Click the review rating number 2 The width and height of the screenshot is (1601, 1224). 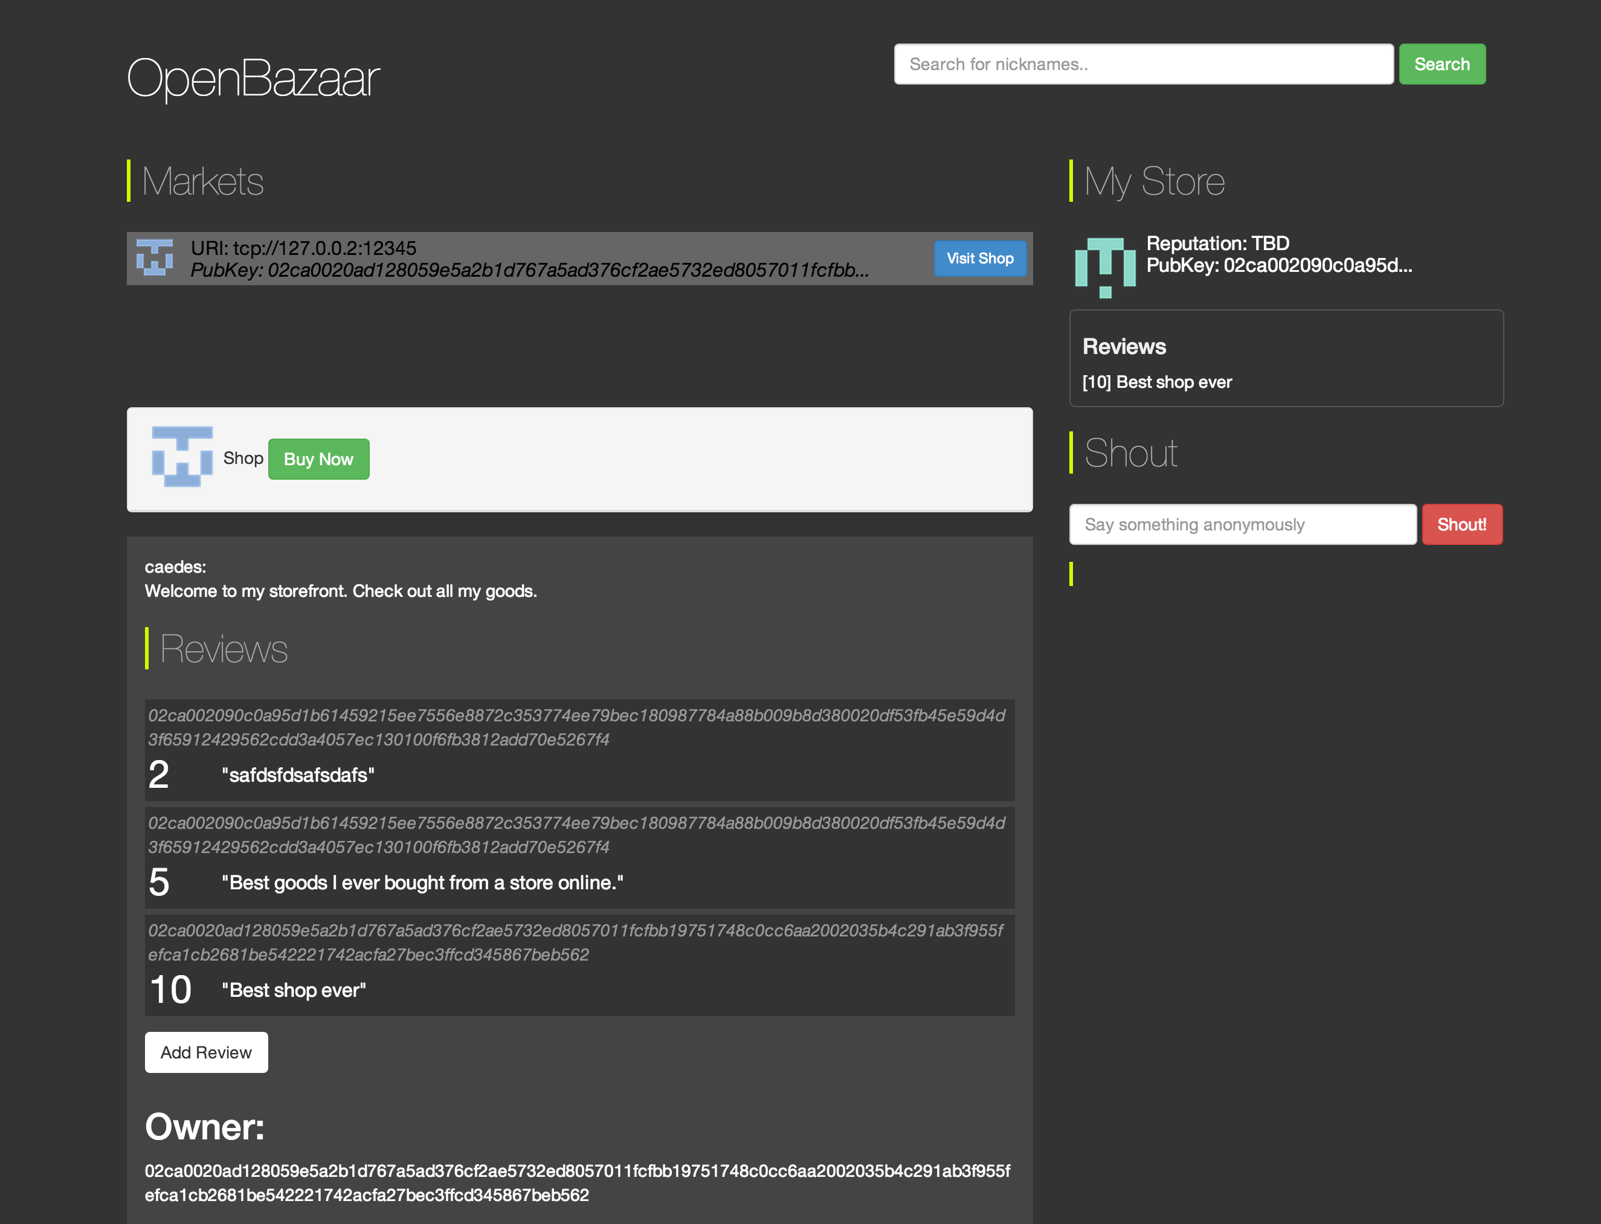pos(159,774)
